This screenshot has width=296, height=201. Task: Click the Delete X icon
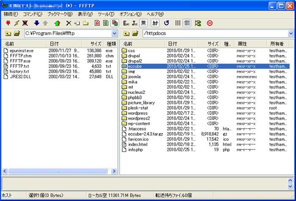tap(69, 23)
